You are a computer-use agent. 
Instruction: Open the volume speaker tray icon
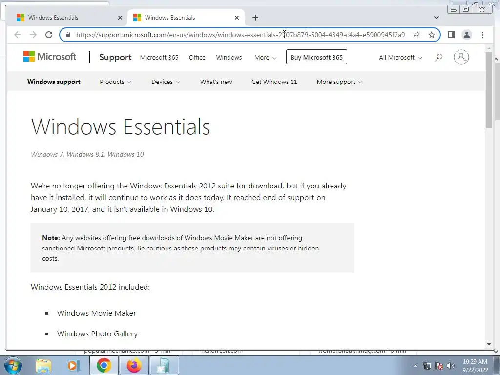450,366
